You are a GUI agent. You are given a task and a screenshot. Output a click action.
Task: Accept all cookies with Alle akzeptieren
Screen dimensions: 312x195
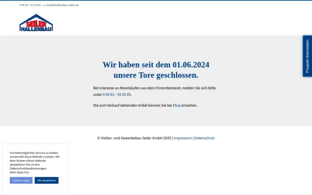47,180
